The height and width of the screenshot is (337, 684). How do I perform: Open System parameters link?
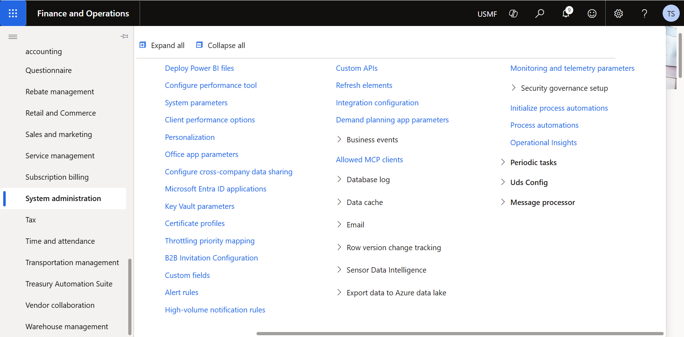coord(196,103)
